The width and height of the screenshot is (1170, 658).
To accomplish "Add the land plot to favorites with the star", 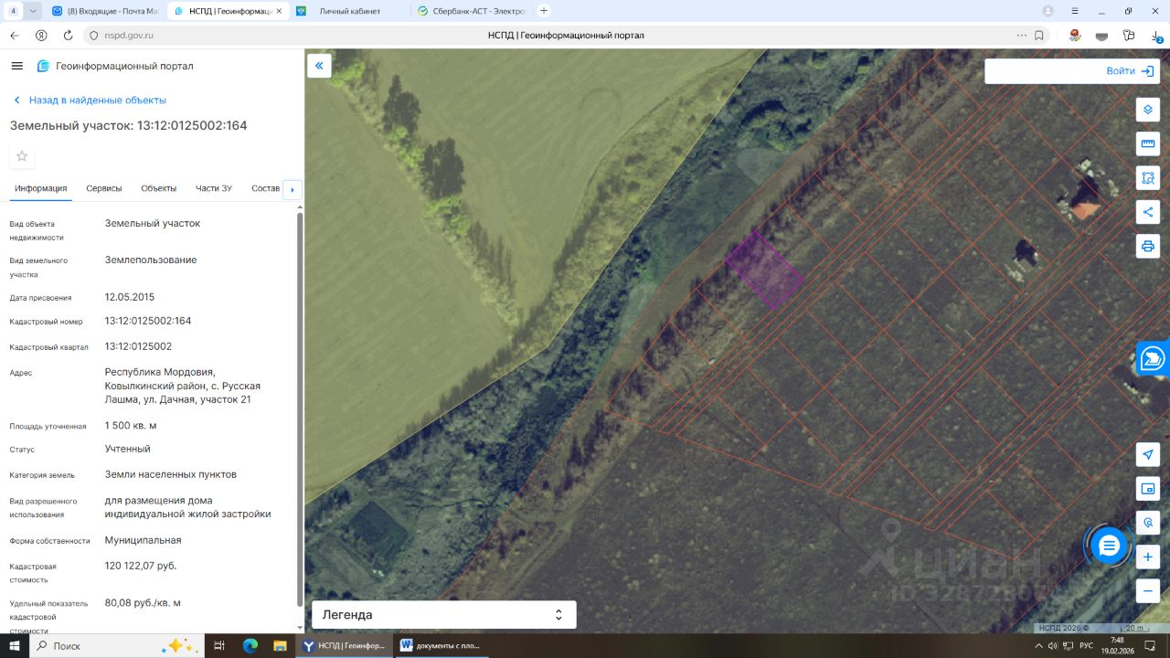I will click(22, 156).
